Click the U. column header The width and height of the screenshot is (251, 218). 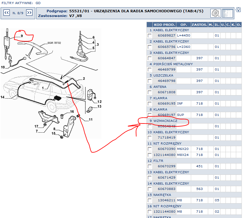coord(223,25)
